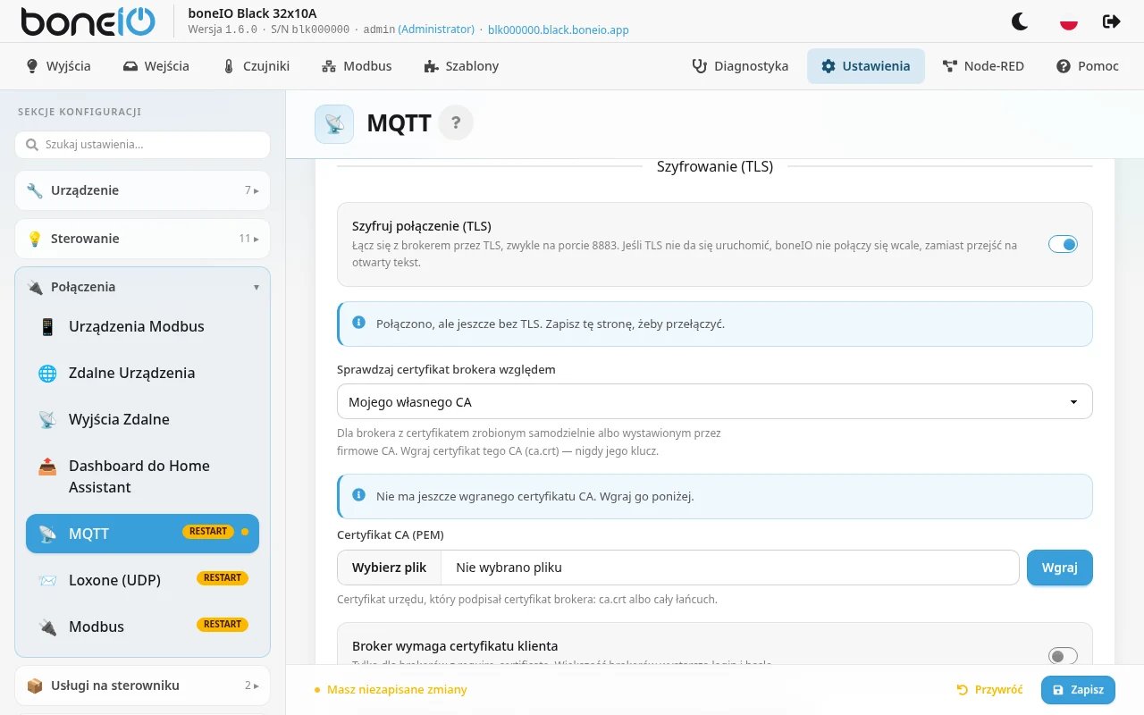Click the Dashboard do Home Assistant icon

47,466
